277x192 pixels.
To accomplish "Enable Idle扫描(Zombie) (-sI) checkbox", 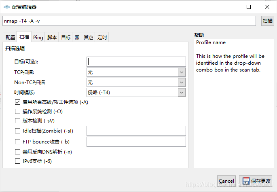I will pos(17,131).
